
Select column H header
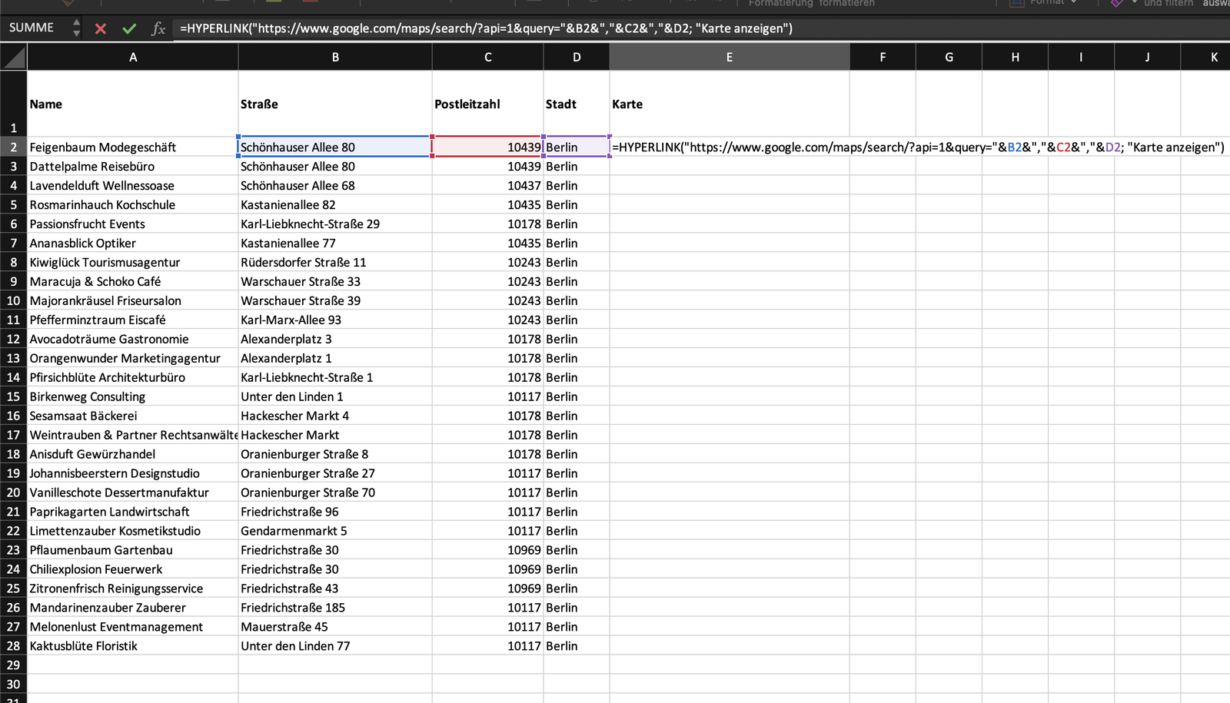click(1016, 57)
